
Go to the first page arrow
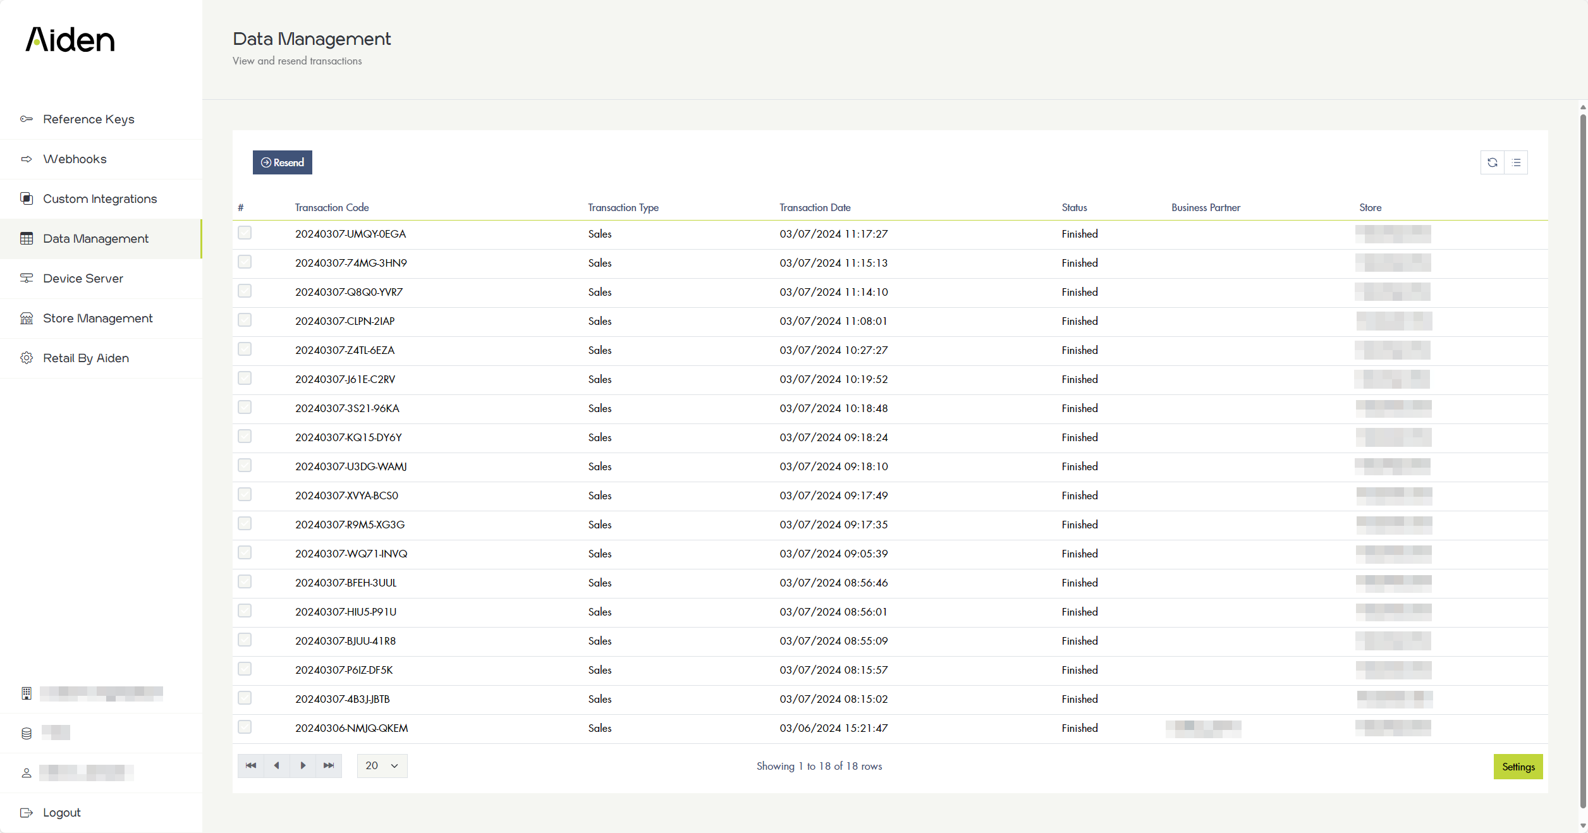251,765
